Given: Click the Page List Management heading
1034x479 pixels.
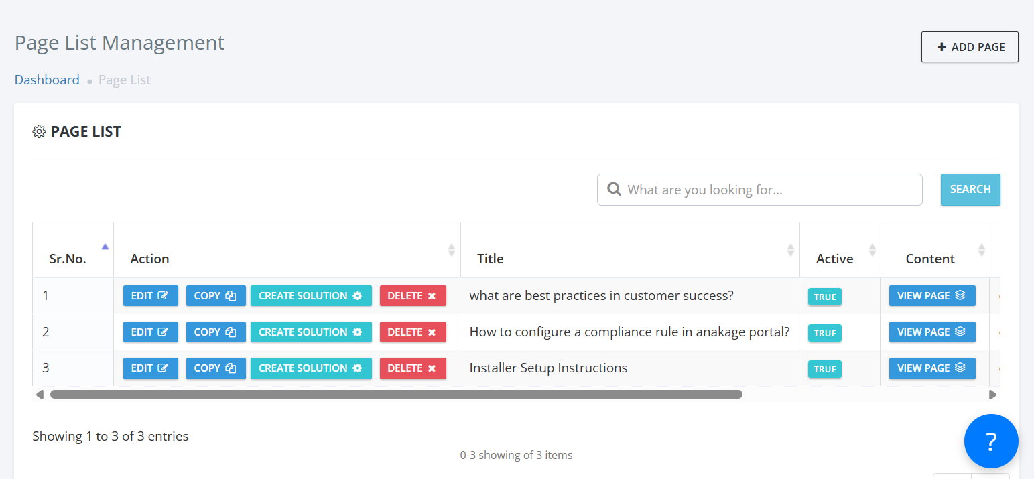Looking at the screenshot, I should [119, 42].
